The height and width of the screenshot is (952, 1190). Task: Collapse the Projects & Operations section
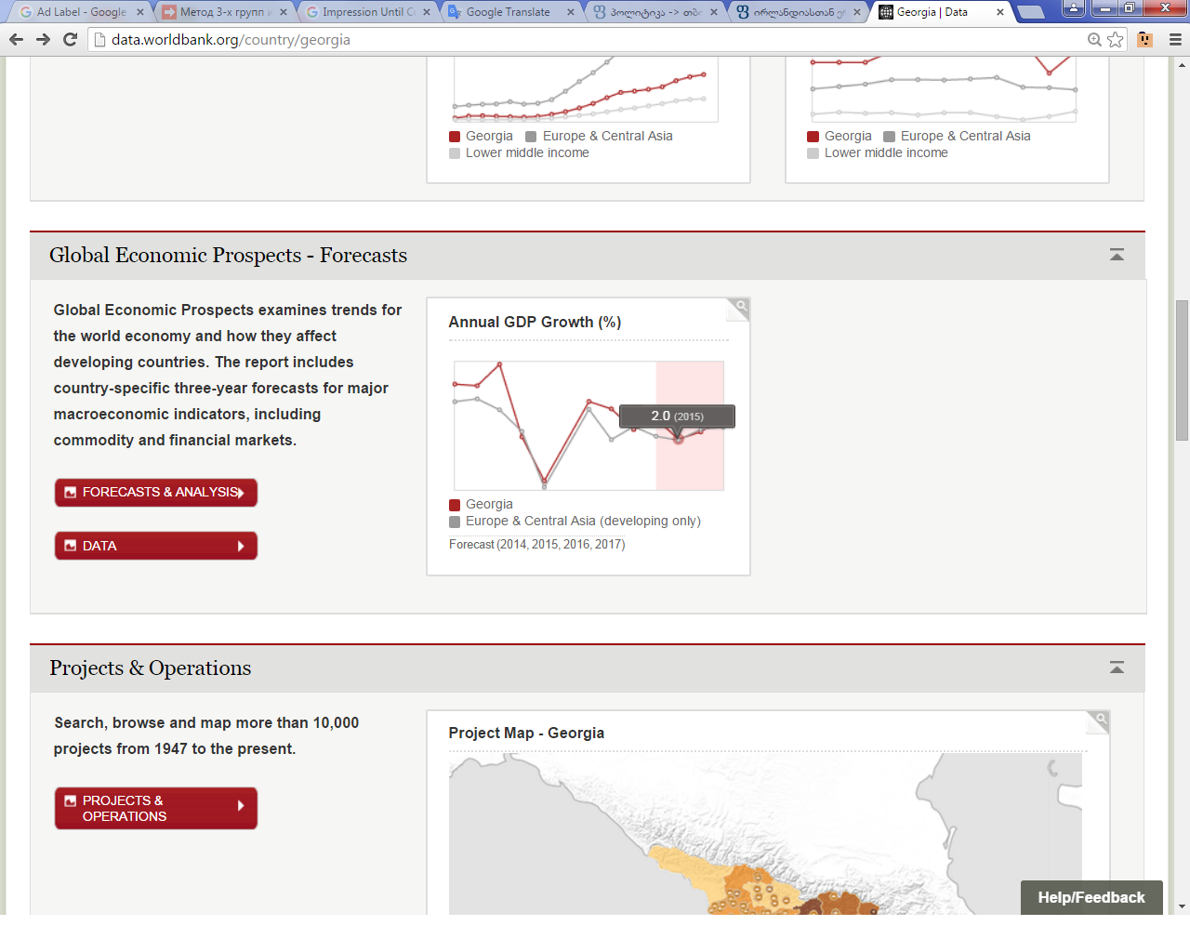pos(1117,668)
